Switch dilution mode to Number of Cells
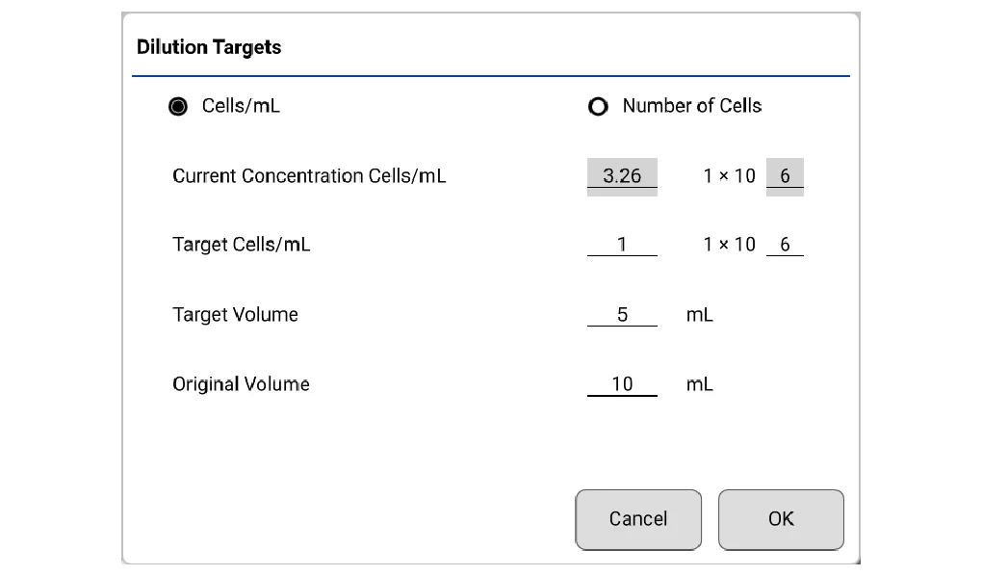Viewport: 982px width, 576px height. tap(597, 106)
